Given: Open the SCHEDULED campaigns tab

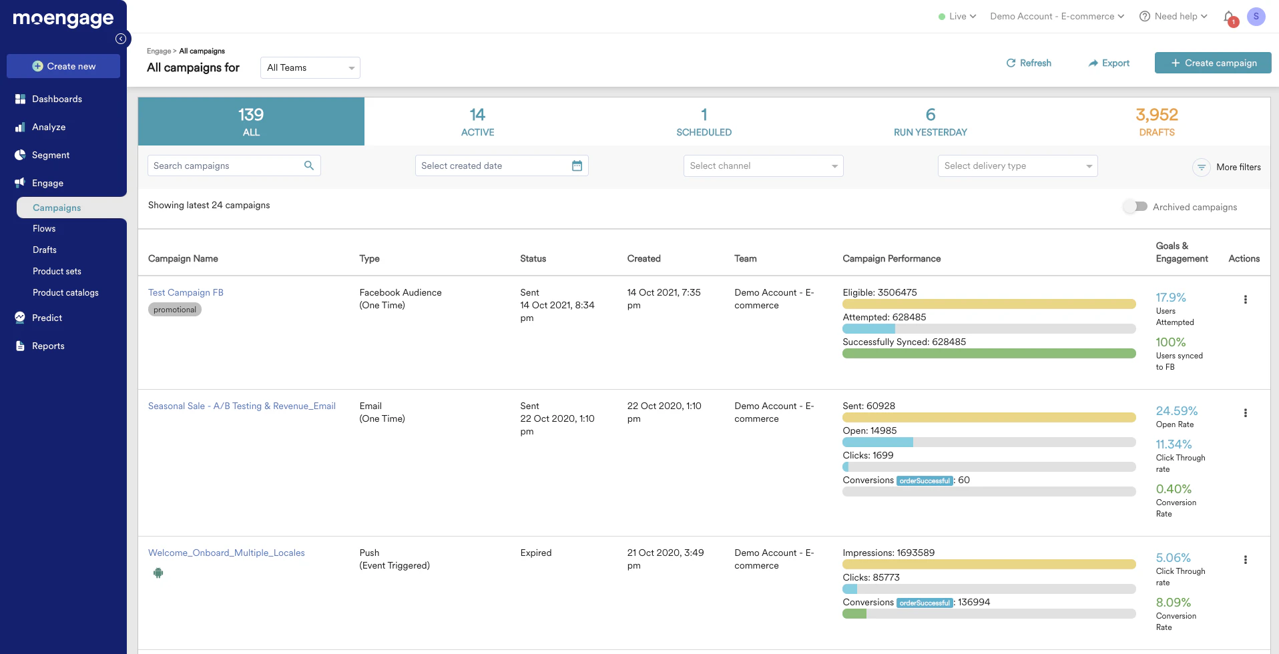Looking at the screenshot, I should pyautogui.click(x=704, y=121).
